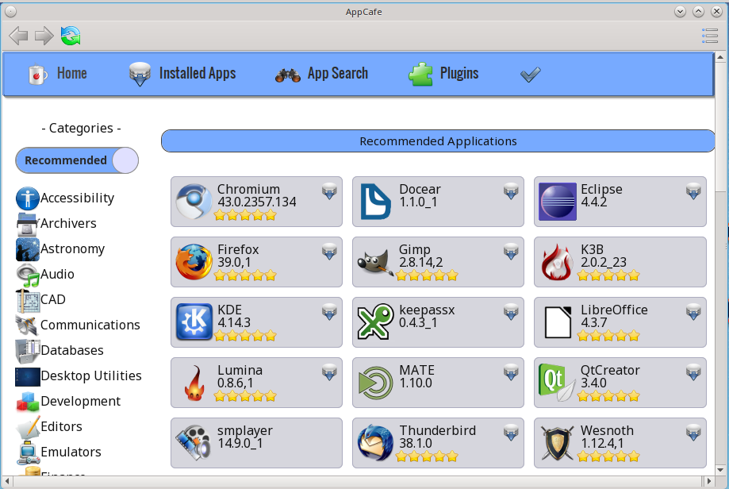Click the Wesnoth shield icon

click(558, 443)
